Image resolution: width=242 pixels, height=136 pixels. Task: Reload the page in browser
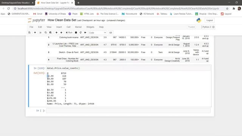point(9,9)
